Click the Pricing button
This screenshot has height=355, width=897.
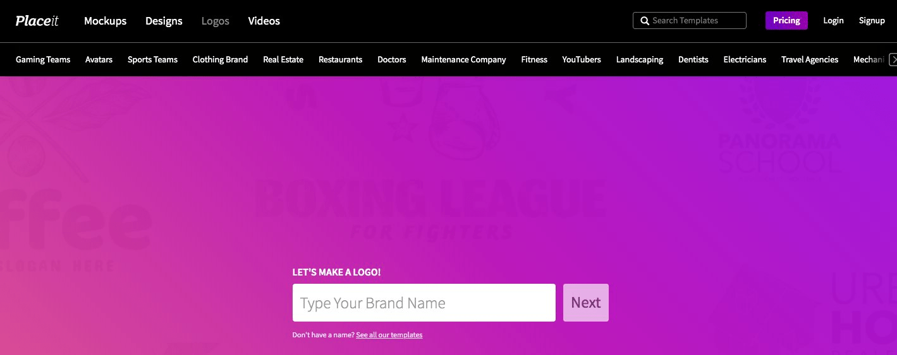point(786,20)
